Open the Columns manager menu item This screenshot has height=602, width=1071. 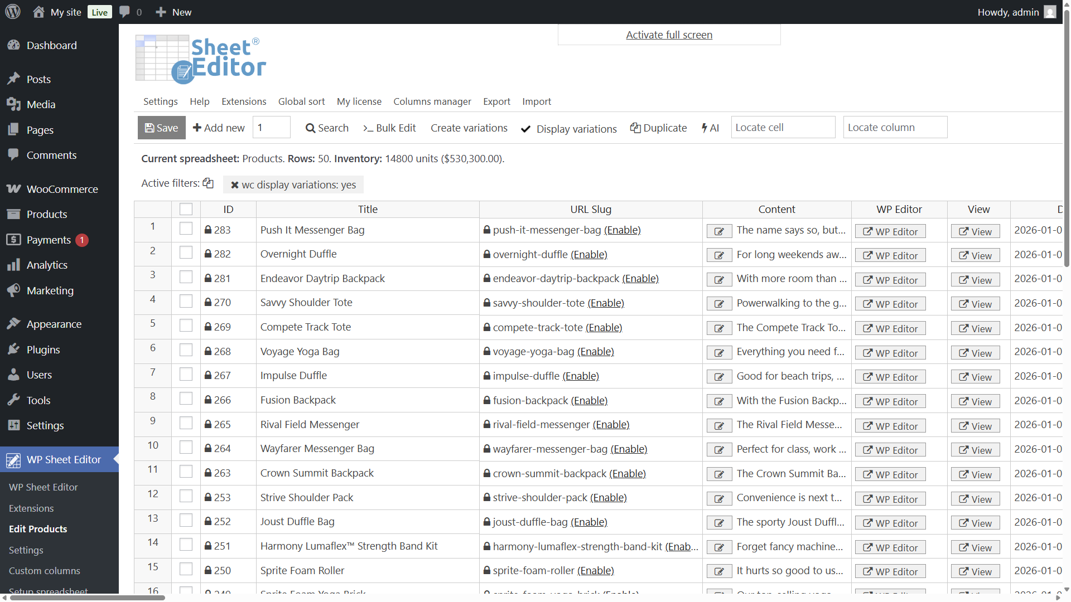pos(432,101)
